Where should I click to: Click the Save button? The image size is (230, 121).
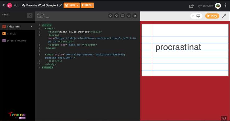[70, 5]
